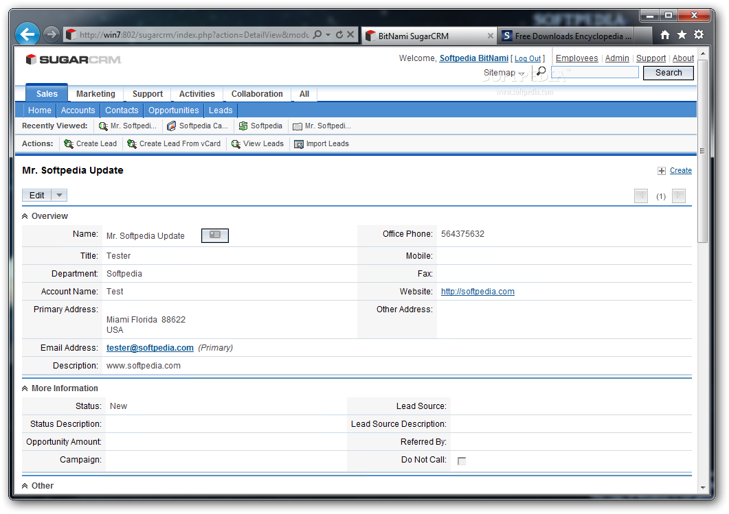Click the page scrollbar down arrow
Viewport: 729px width, 514px height.
[x=702, y=487]
